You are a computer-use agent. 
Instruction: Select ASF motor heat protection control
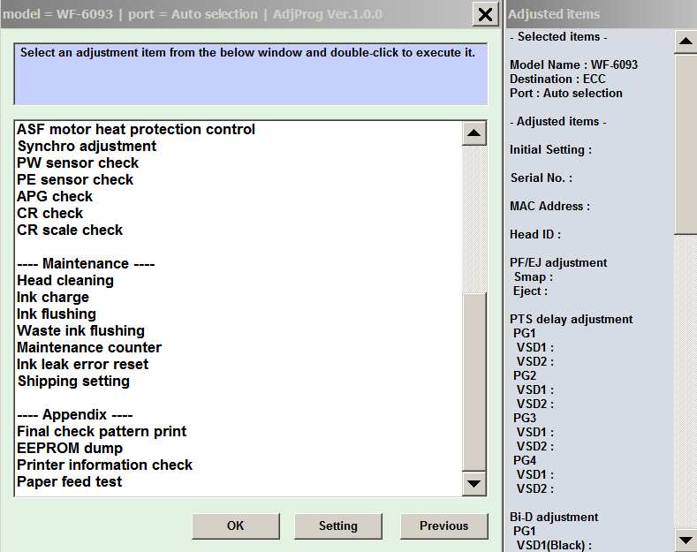pyautogui.click(x=136, y=129)
